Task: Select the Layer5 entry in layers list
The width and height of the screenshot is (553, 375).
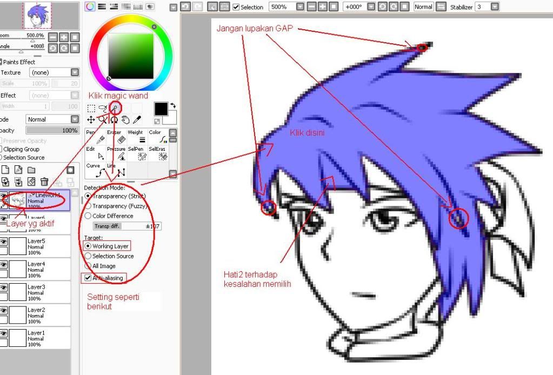Action: coord(40,246)
